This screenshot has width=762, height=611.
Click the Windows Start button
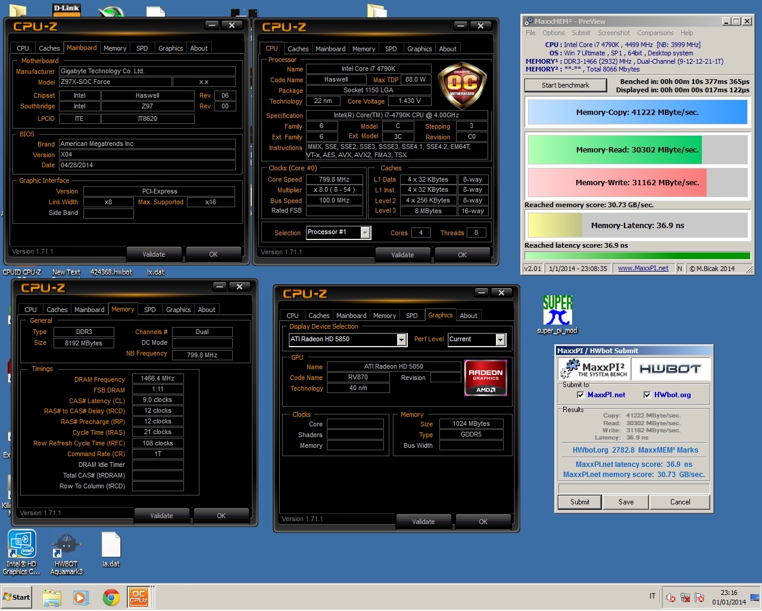[17, 597]
